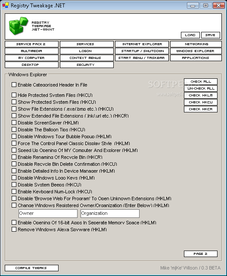Toggle Show File Extensions (.exe/.bmp) checkbox
Screen dimensions: 227x276
14,109
